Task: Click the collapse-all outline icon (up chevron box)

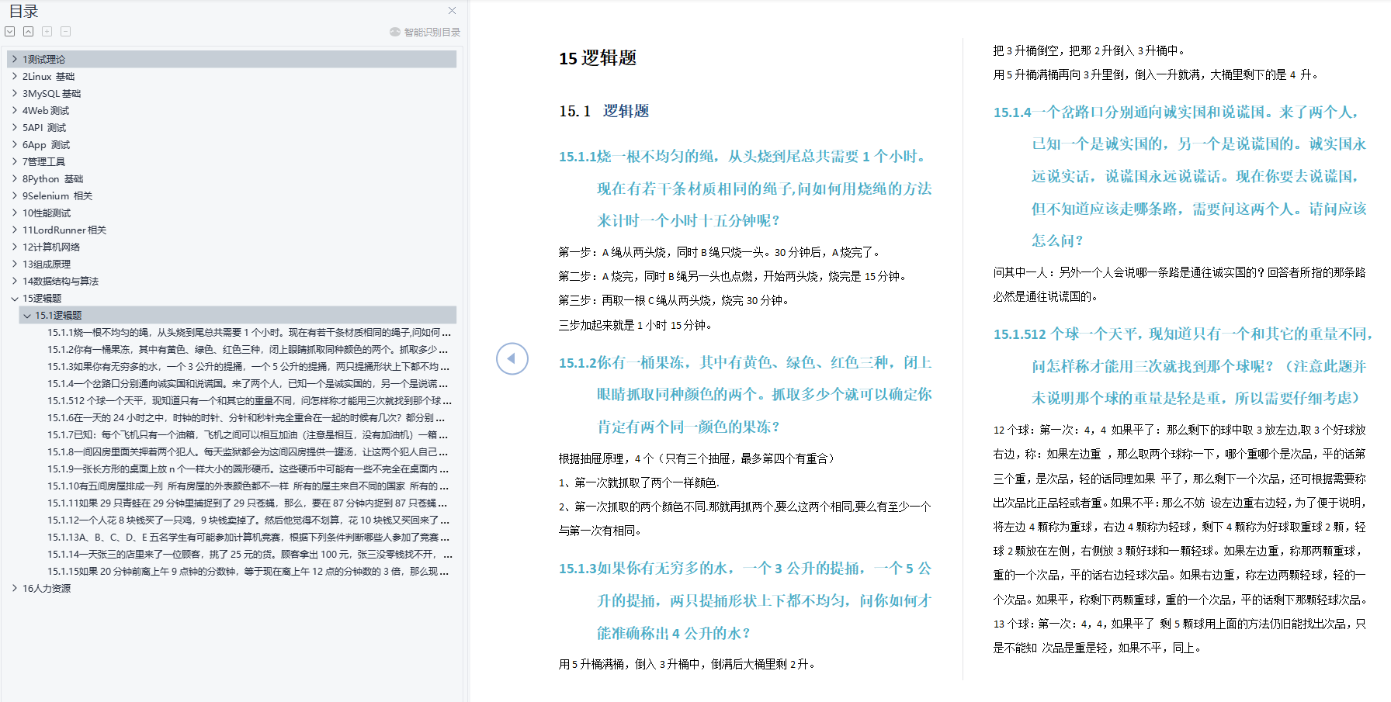Action: pyautogui.click(x=29, y=32)
